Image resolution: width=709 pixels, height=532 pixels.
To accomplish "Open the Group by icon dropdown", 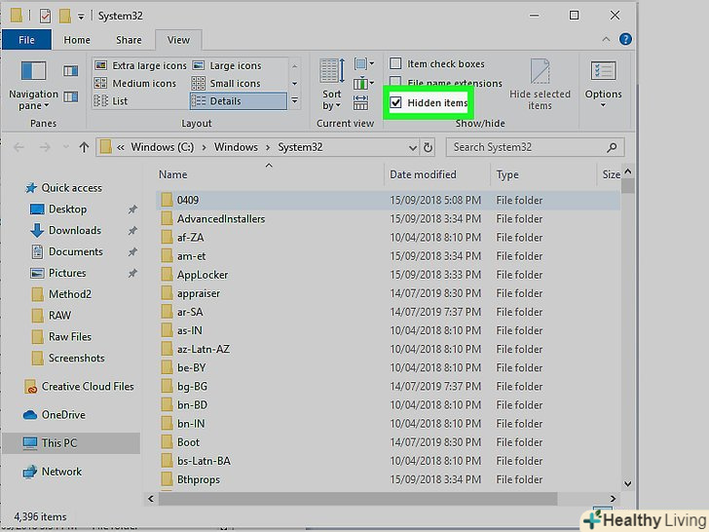I will [364, 63].
